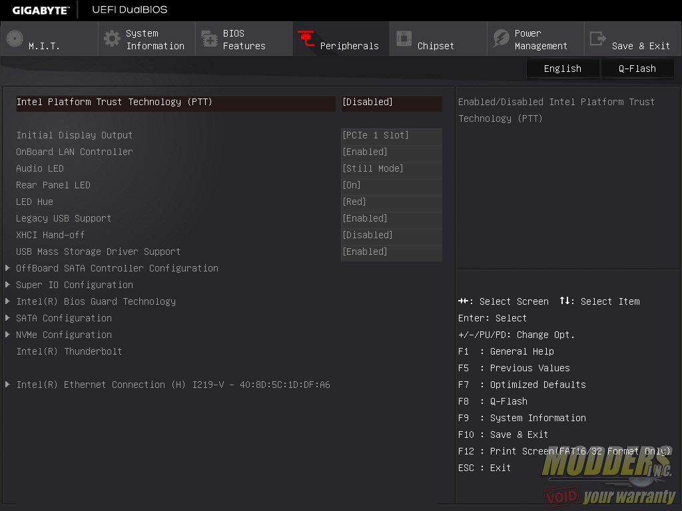Screen dimensions: 682x511
Task: Click the M.I.T. dial icon
Action: tap(15, 39)
